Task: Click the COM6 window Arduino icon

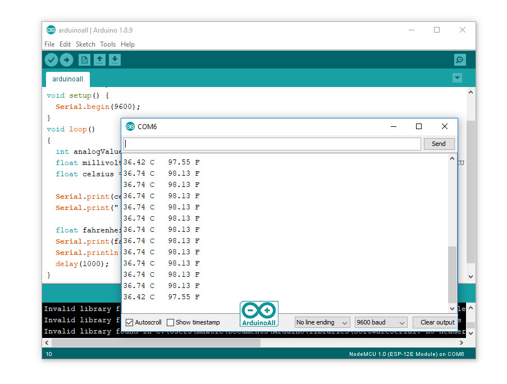Action: [x=130, y=126]
